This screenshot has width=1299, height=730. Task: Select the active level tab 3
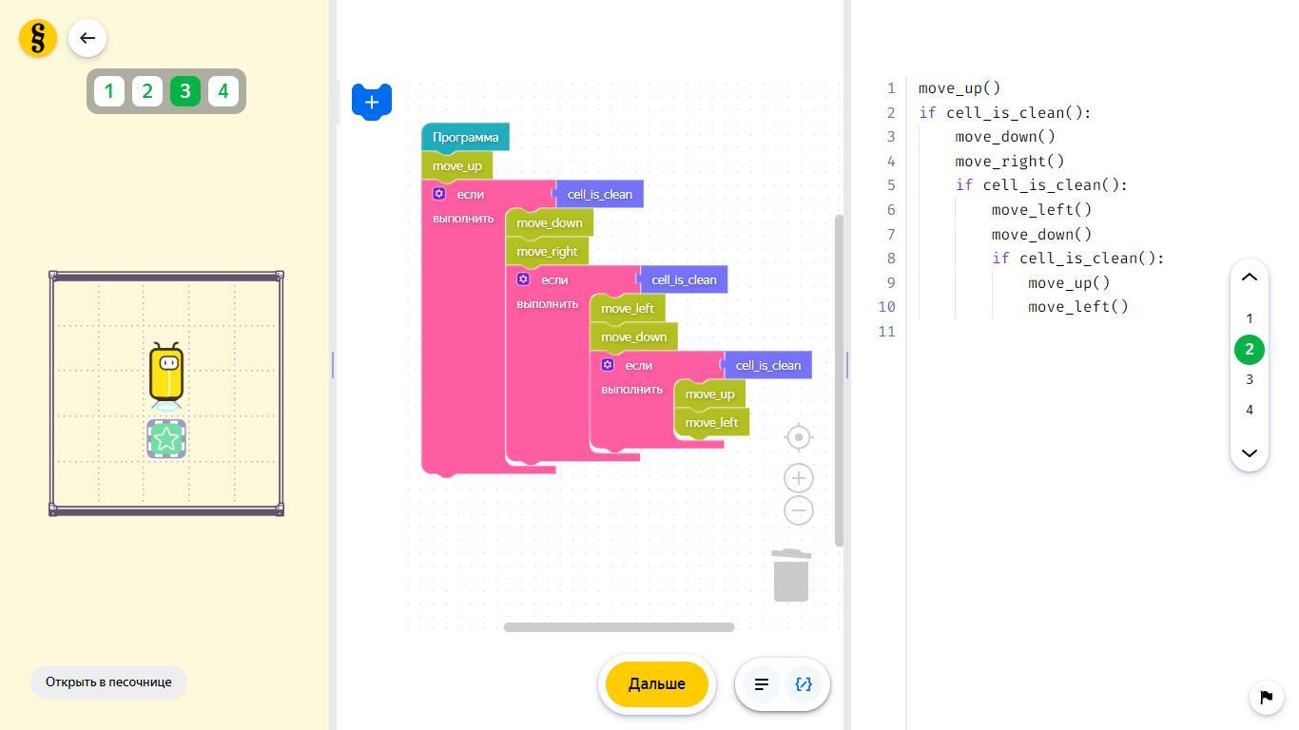click(x=185, y=91)
